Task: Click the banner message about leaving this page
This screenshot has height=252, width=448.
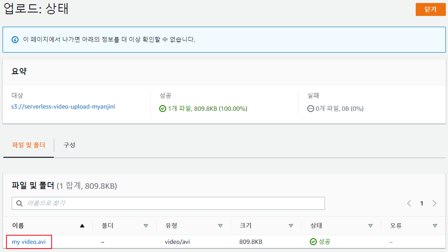Action: click(x=109, y=40)
